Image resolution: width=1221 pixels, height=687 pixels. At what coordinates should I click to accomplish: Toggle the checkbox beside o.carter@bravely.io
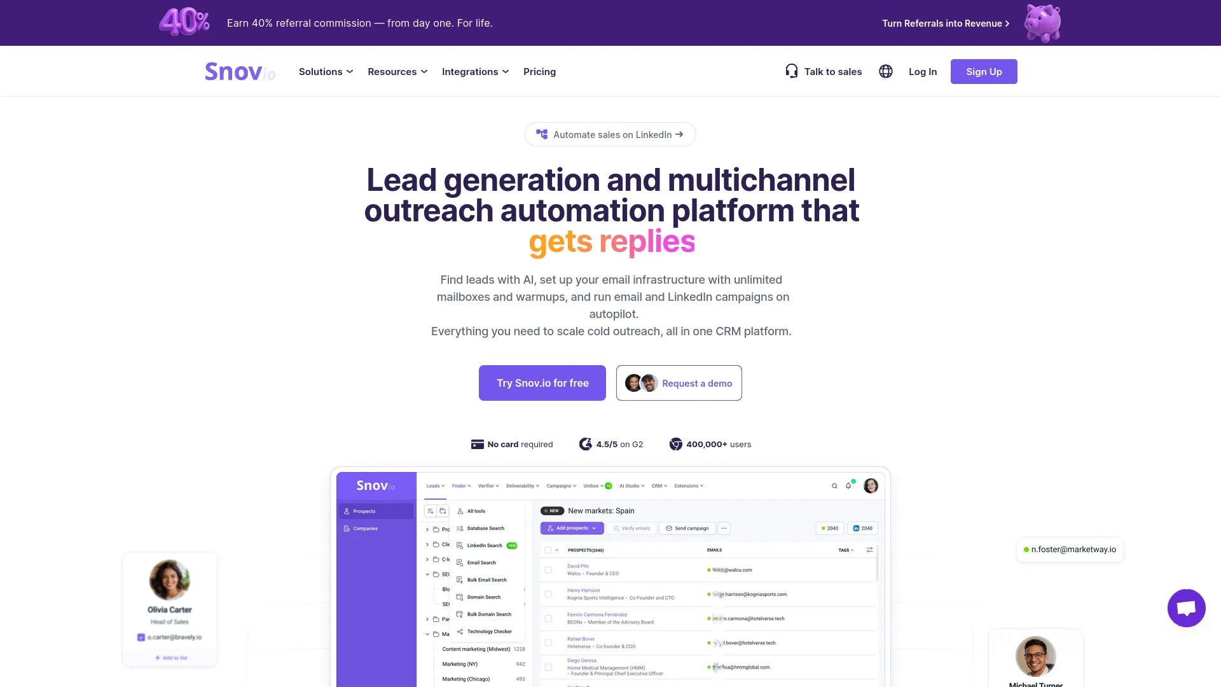pyautogui.click(x=141, y=637)
